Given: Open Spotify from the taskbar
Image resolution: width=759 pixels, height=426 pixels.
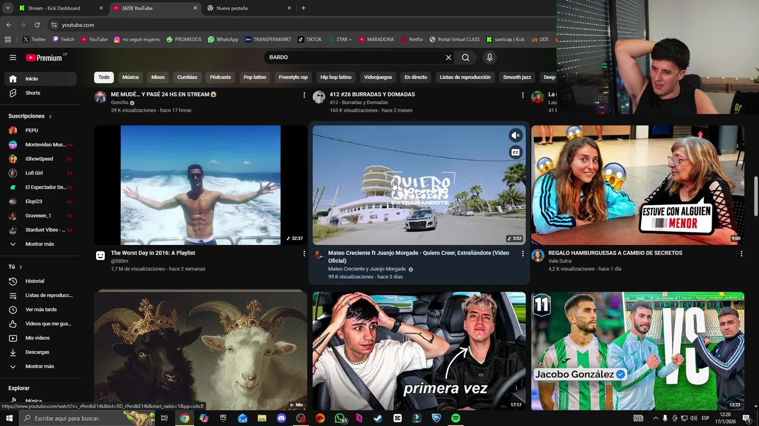Looking at the screenshot, I should (455, 418).
